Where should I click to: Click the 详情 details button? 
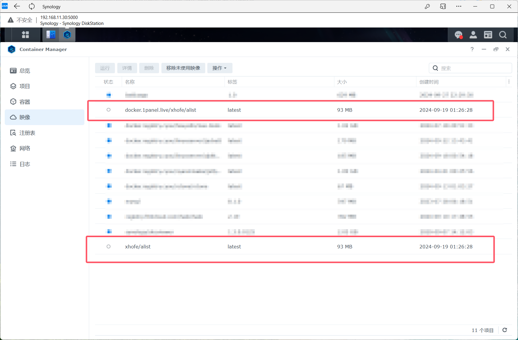127,68
